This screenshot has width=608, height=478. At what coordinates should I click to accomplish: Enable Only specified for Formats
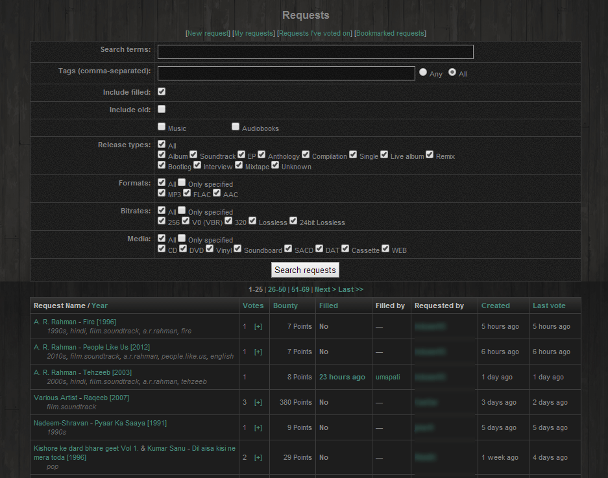point(182,182)
